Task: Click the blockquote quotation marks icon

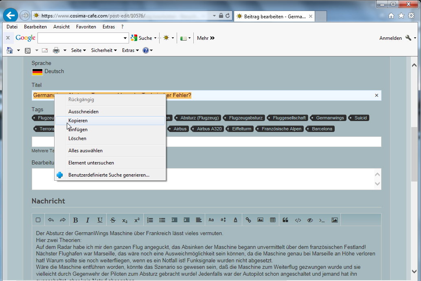Action: (x=285, y=220)
